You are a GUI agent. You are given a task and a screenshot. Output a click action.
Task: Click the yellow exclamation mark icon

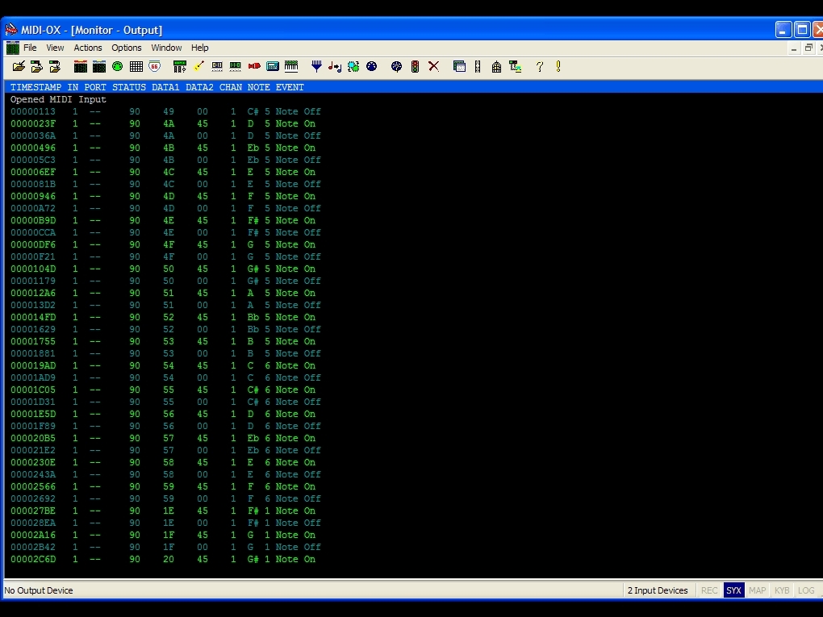click(x=558, y=67)
